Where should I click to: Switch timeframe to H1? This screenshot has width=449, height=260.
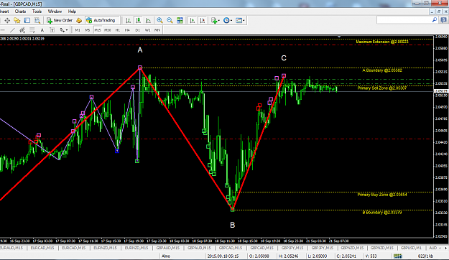pyautogui.click(x=117, y=30)
